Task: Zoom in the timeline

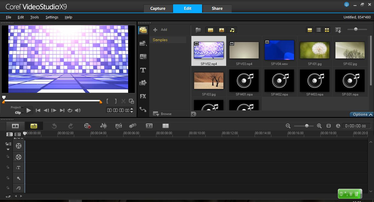Action: 319,126
